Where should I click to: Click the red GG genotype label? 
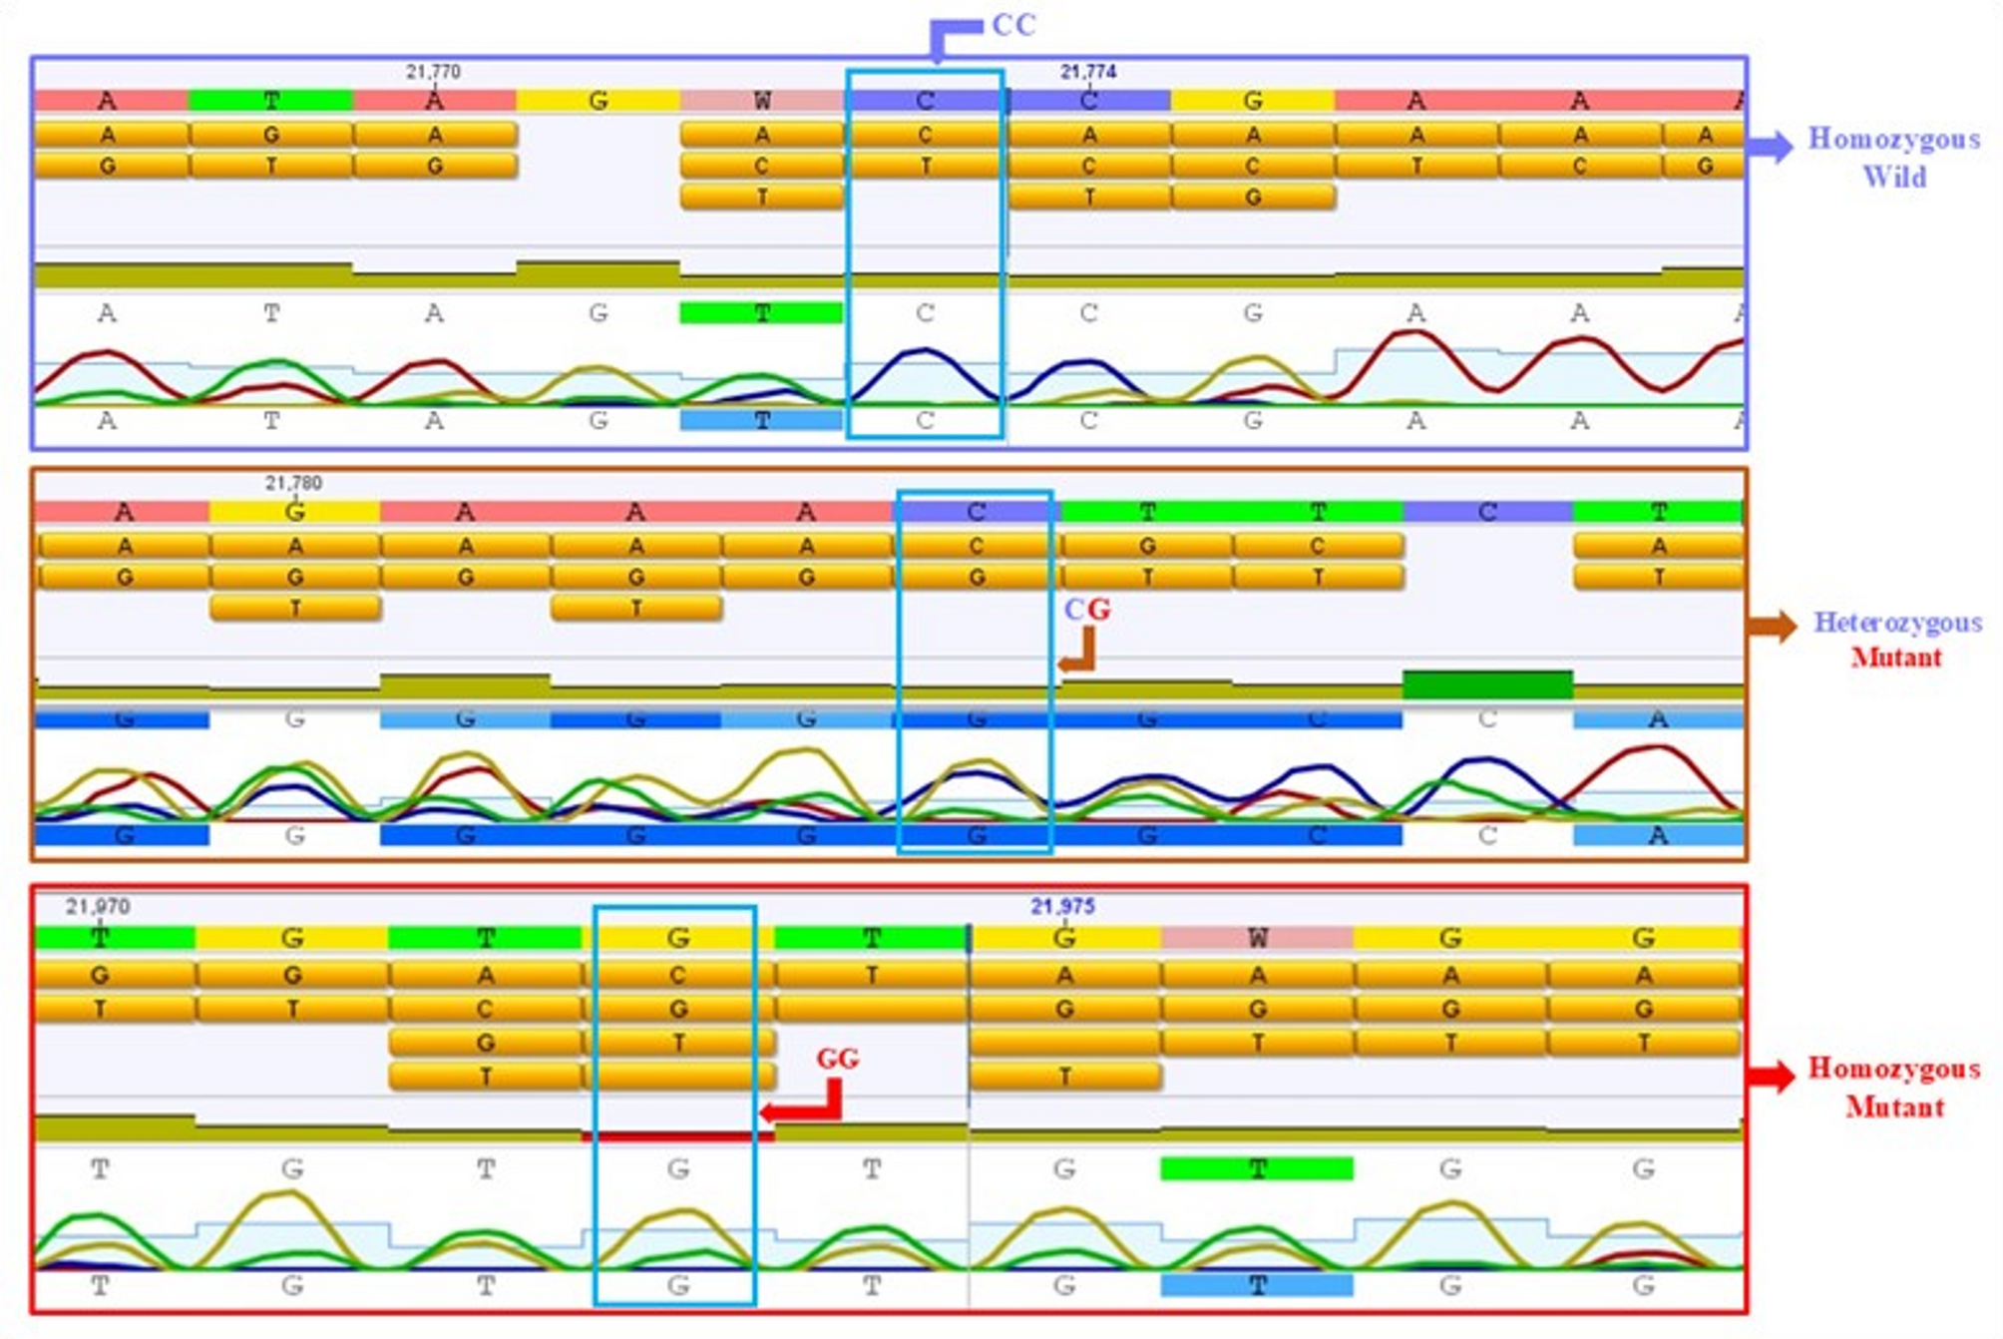(837, 1059)
